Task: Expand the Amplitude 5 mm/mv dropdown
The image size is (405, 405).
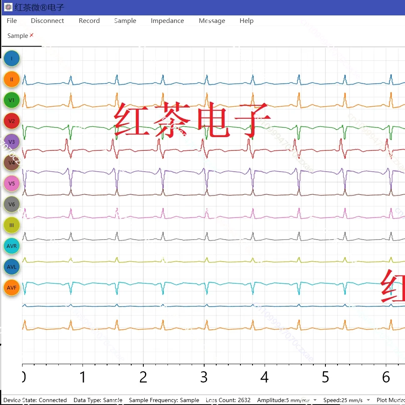Action: (315, 400)
